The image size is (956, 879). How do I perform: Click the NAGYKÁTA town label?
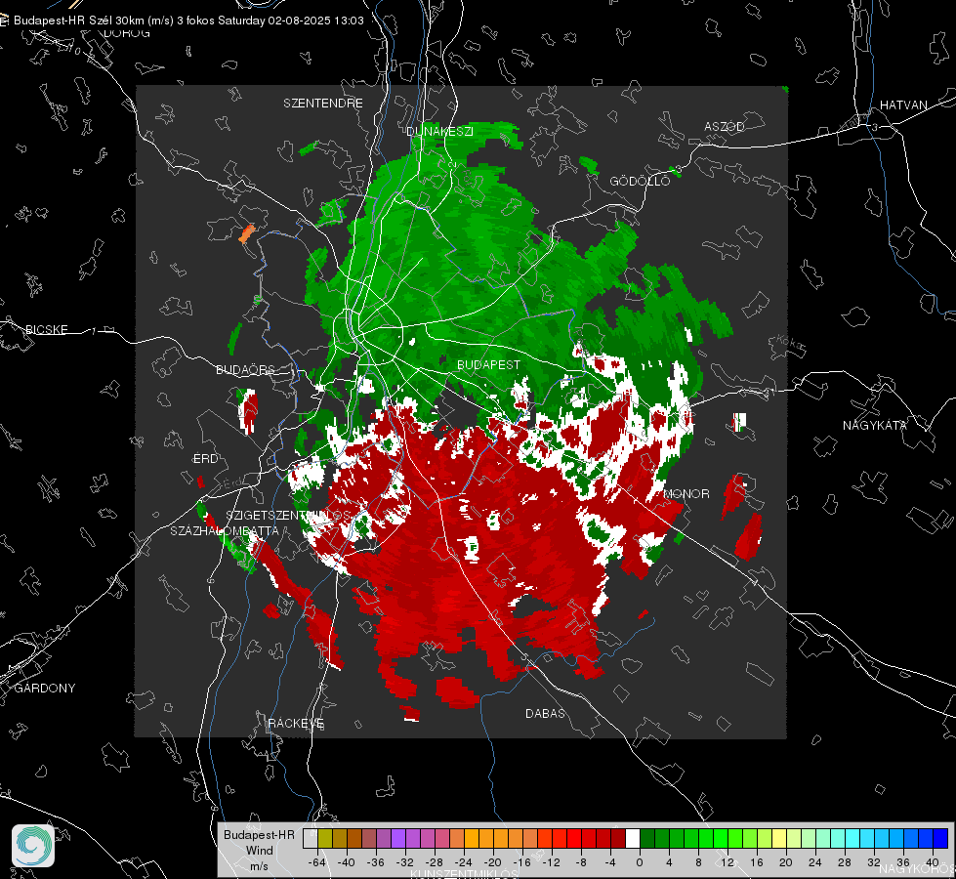coord(875,425)
